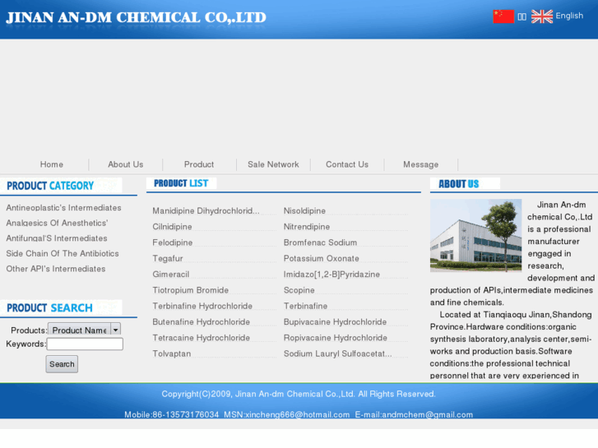598x448 pixels.
Task: Click the Chinese flag language icon
Action: 503,16
